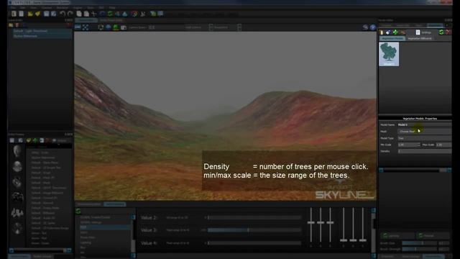Click the yellow folder icon in scene panel
The width and height of the screenshot is (460, 259).
(x=11, y=25)
